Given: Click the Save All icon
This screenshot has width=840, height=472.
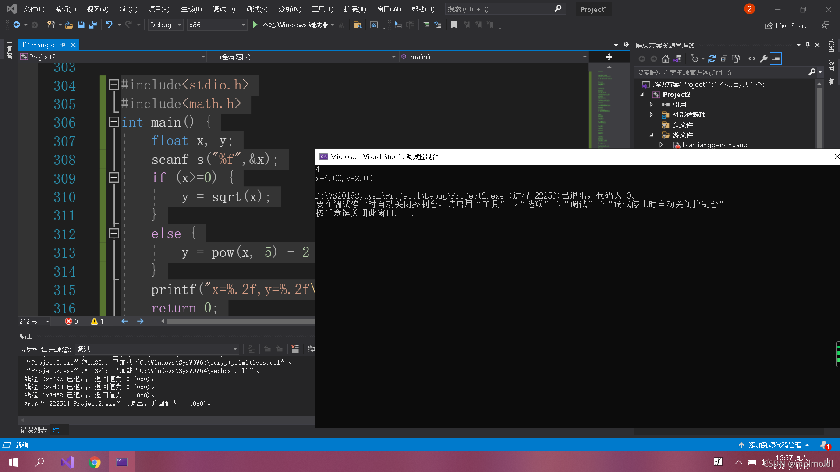Looking at the screenshot, I should tap(93, 25).
